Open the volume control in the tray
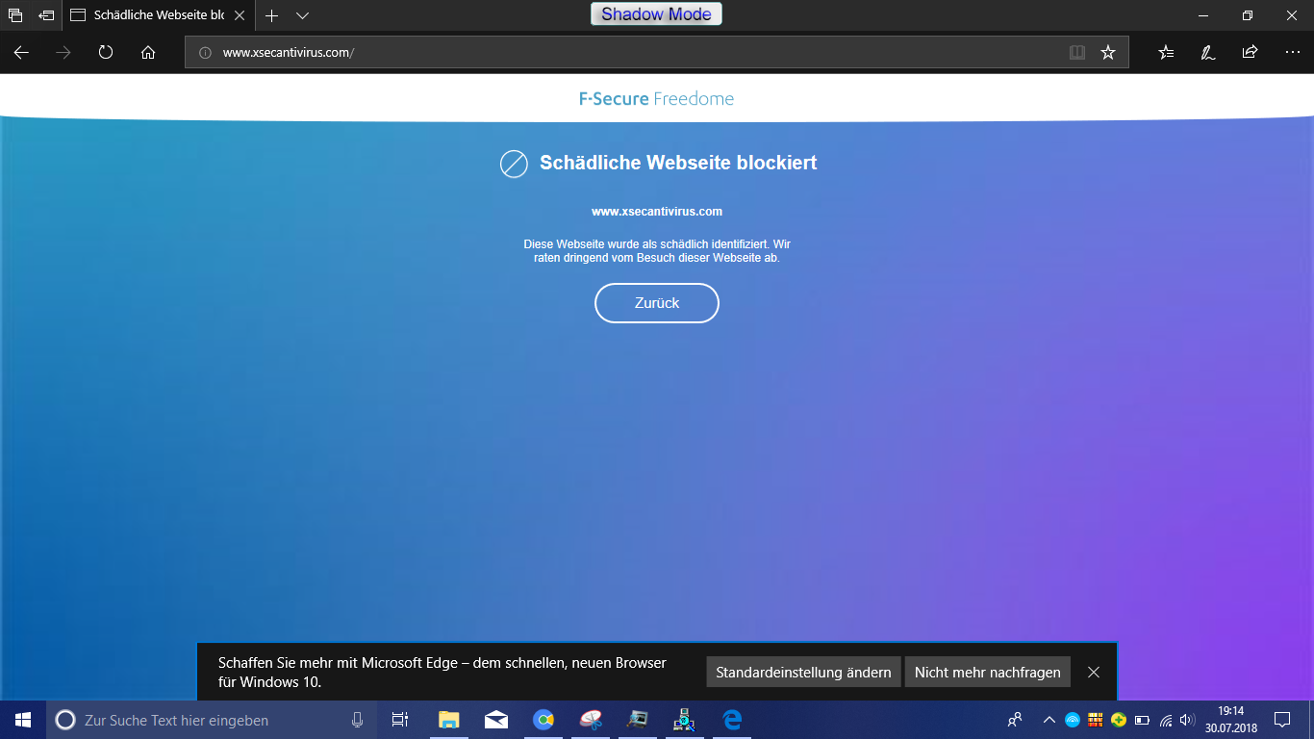Viewport: 1314px width, 739px height. pos(1187,720)
